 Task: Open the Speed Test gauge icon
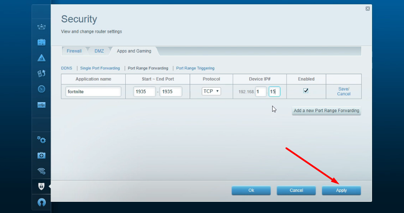click(x=41, y=89)
